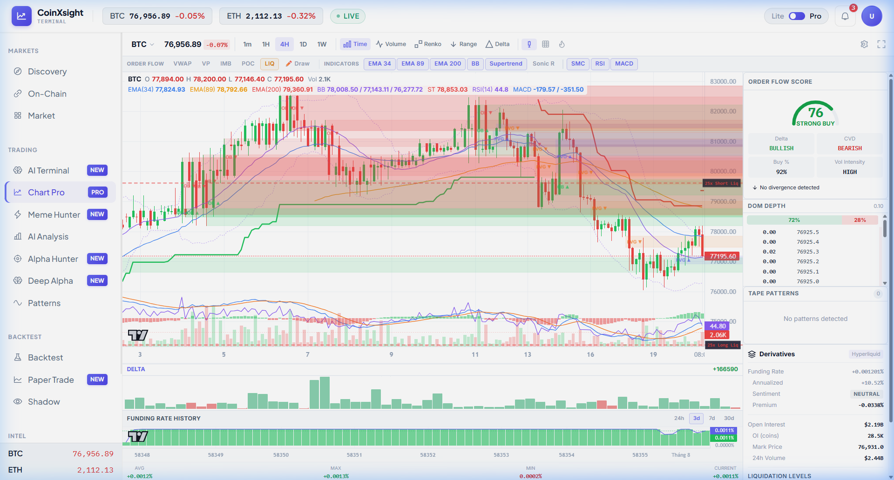
Task: Open Discovery in sidebar
Action: point(61,72)
